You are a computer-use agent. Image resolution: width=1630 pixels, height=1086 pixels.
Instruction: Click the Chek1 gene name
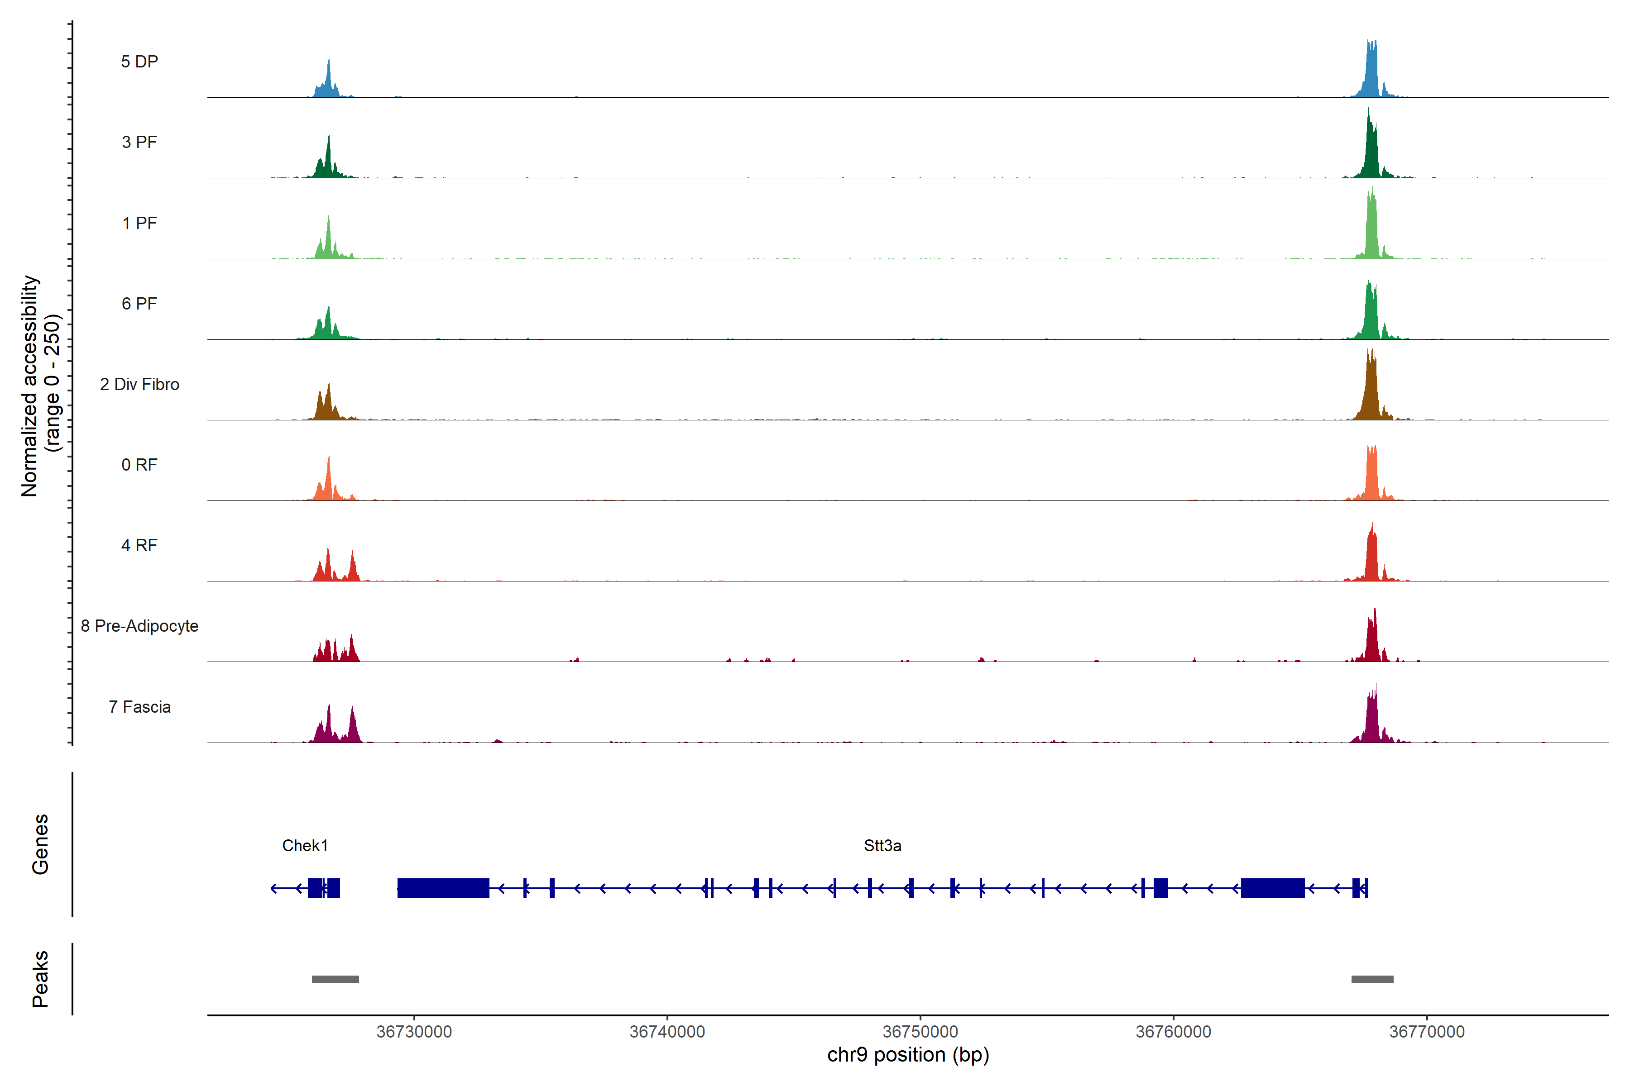coord(305,846)
